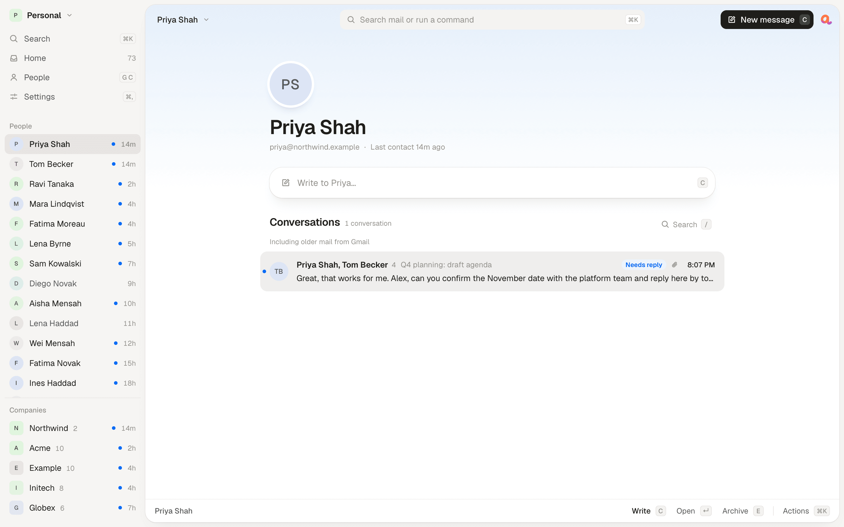The height and width of the screenshot is (527, 844).
Task: Click the attachment paperclip icon on the Q4 planning conversation
Action: pyautogui.click(x=675, y=265)
